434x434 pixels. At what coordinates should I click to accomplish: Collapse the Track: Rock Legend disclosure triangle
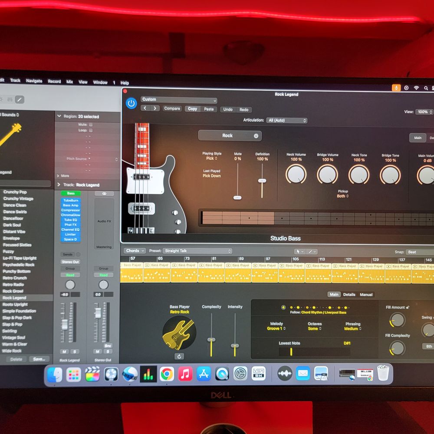(59, 184)
